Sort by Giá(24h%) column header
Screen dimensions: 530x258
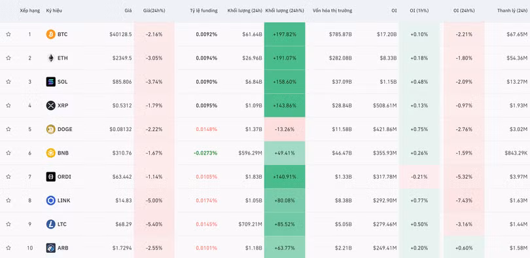[154, 10]
